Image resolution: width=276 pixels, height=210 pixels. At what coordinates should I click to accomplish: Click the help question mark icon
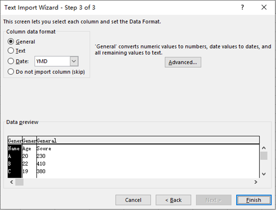pyautogui.click(x=243, y=7)
